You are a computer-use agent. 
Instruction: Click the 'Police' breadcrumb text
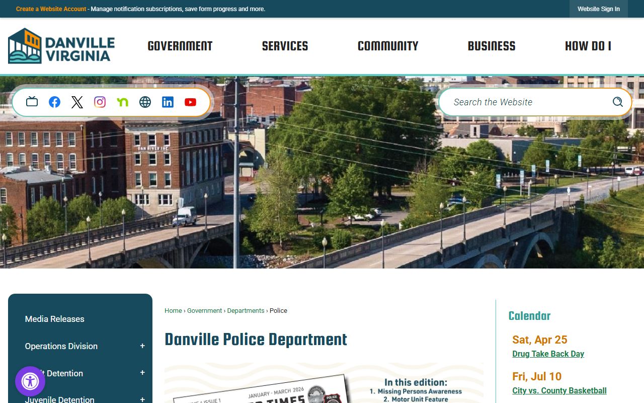278,311
